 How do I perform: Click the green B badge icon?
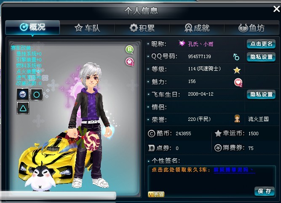click(x=130, y=50)
